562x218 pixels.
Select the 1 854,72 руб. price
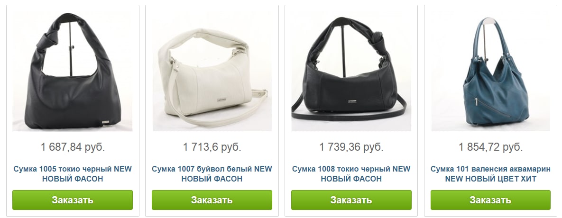[491, 147]
